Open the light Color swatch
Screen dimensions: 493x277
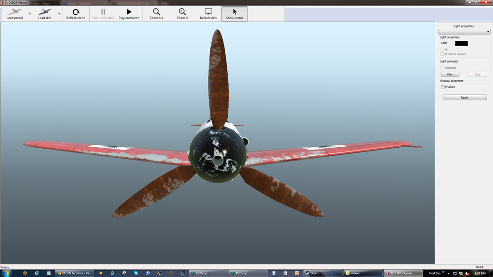[461, 43]
